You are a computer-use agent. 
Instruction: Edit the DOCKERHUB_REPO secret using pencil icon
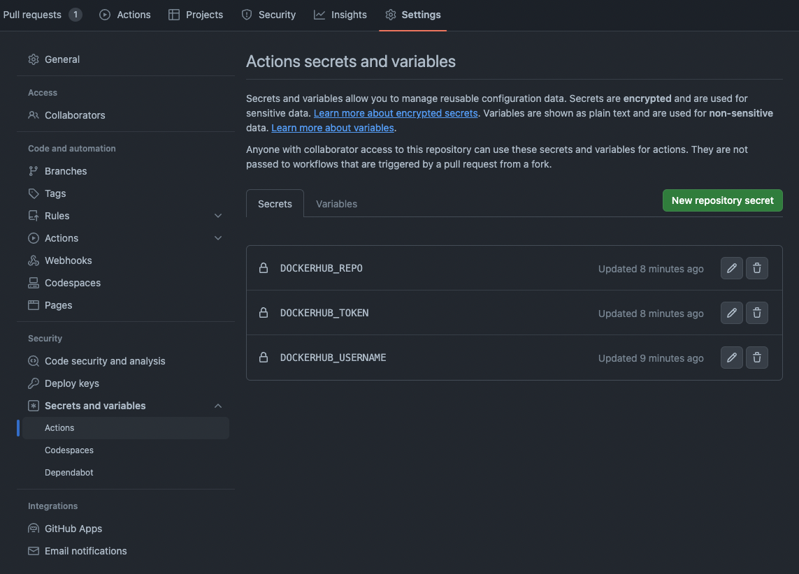[731, 267]
